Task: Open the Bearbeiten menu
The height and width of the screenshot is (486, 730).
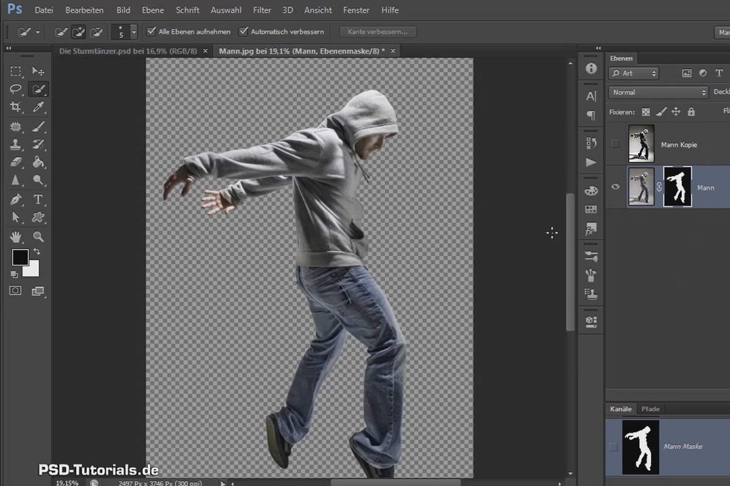Action: 85,10
